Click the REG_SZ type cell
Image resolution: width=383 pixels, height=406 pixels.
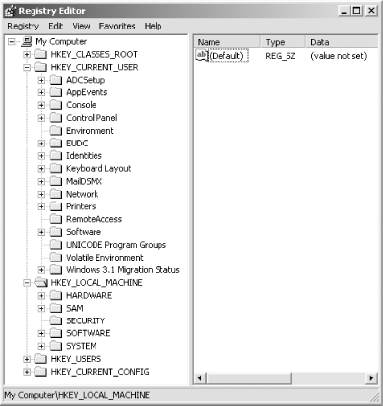(x=281, y=56)
